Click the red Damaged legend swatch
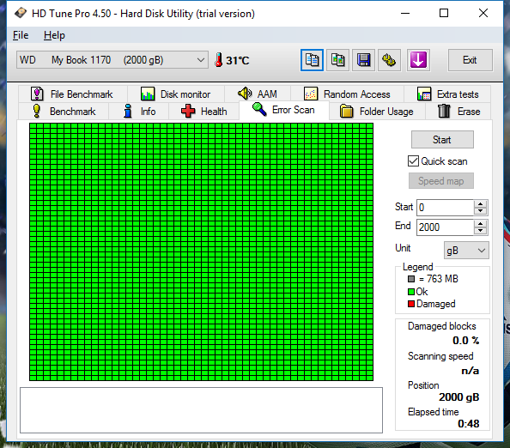Image resolution: width=510 pixels, height=448 pixels. point(411,304)
